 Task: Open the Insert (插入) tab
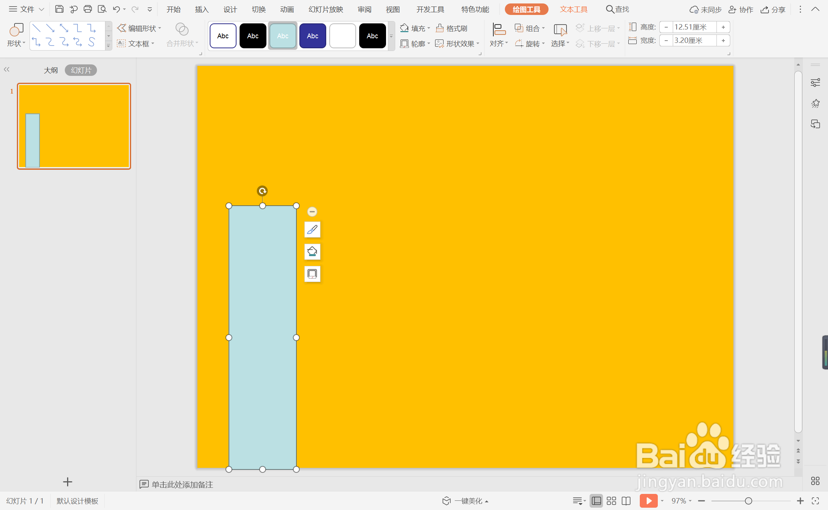pyautogui.click(x=202, y=9)
